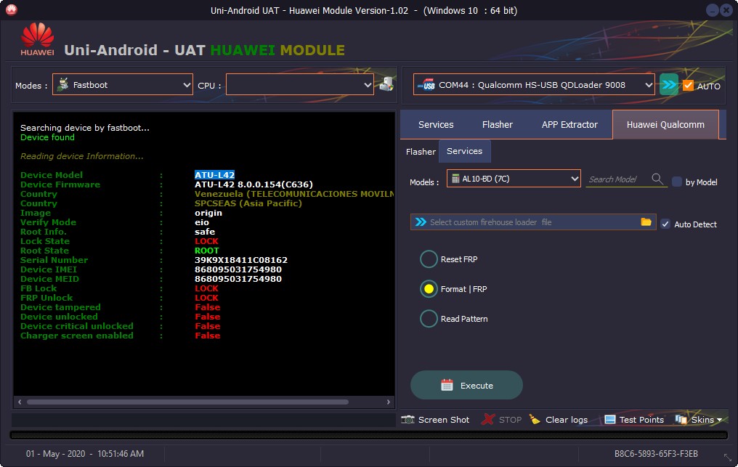Click the green arrows connect icon
The height and width of the screenshot is (467, 738).
(669, 85)
